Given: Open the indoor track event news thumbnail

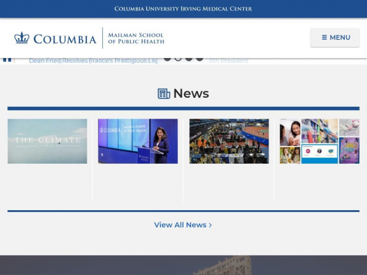Looking at the screenshot, I should [x=229, y=141].
